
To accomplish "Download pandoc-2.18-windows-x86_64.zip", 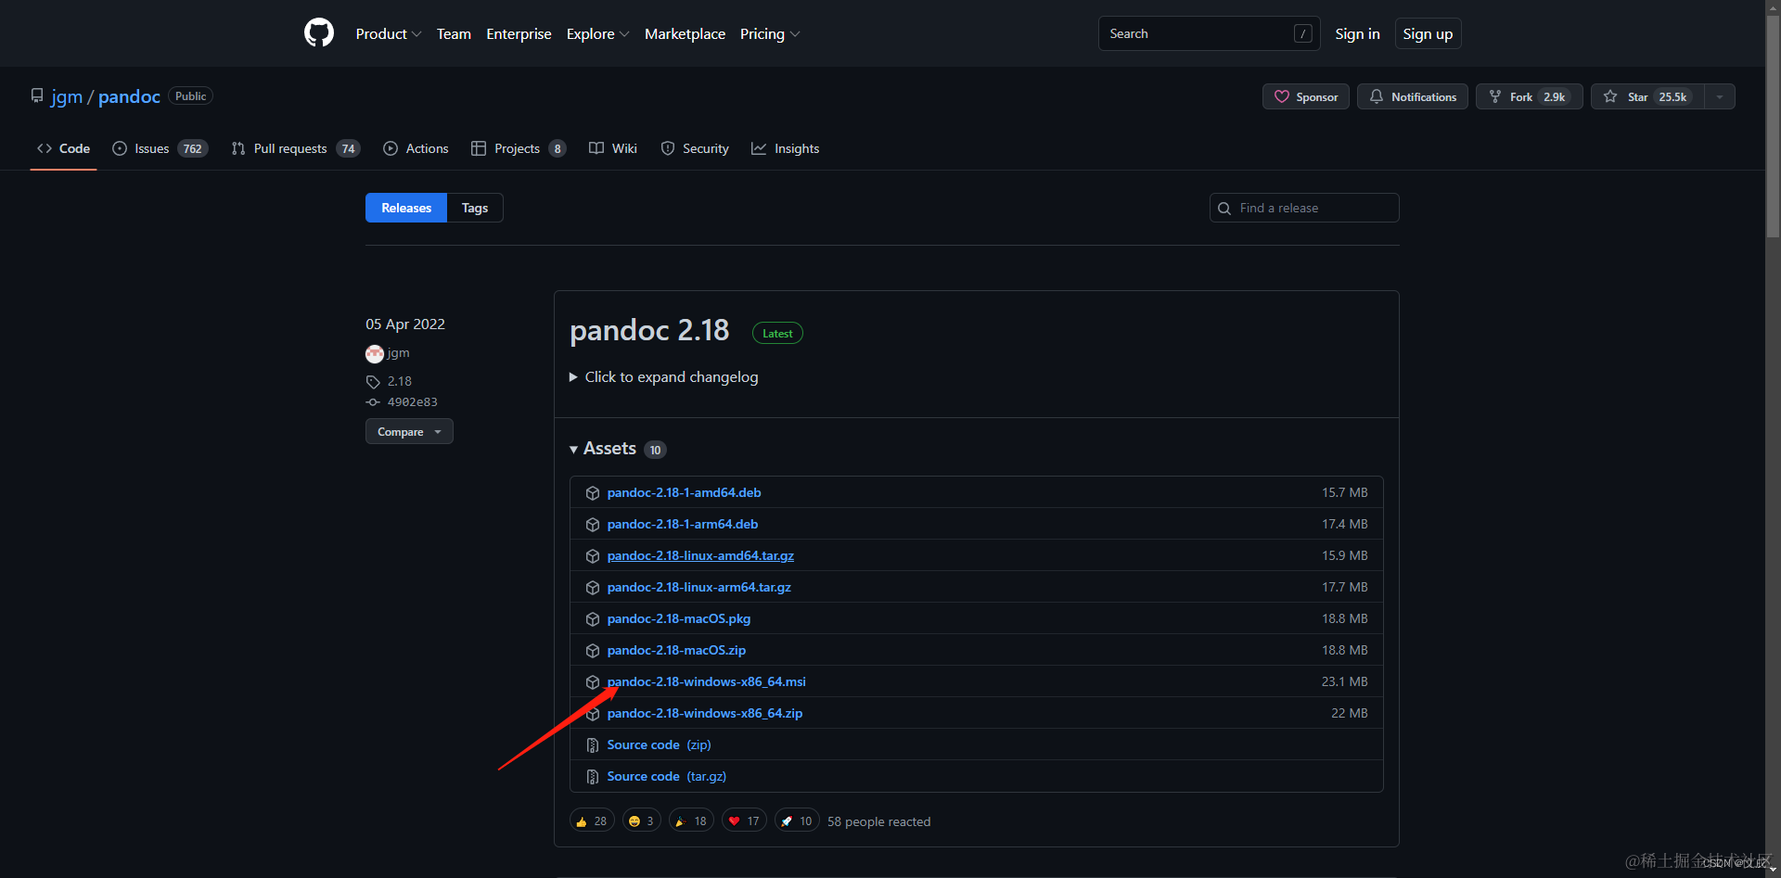I will pyautogui.click(x=705, y=713).
